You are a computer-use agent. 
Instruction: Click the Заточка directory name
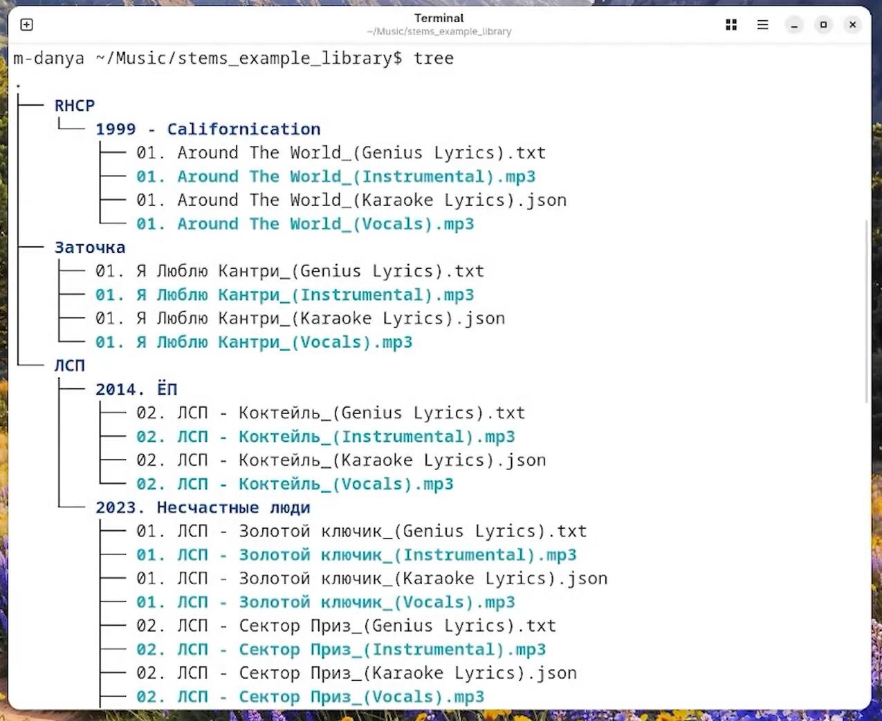[90, 247]
